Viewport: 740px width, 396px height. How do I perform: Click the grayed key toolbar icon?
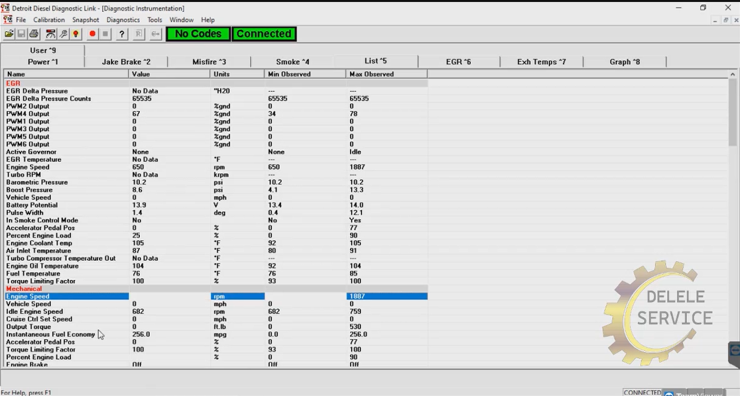tap(155, 34)
